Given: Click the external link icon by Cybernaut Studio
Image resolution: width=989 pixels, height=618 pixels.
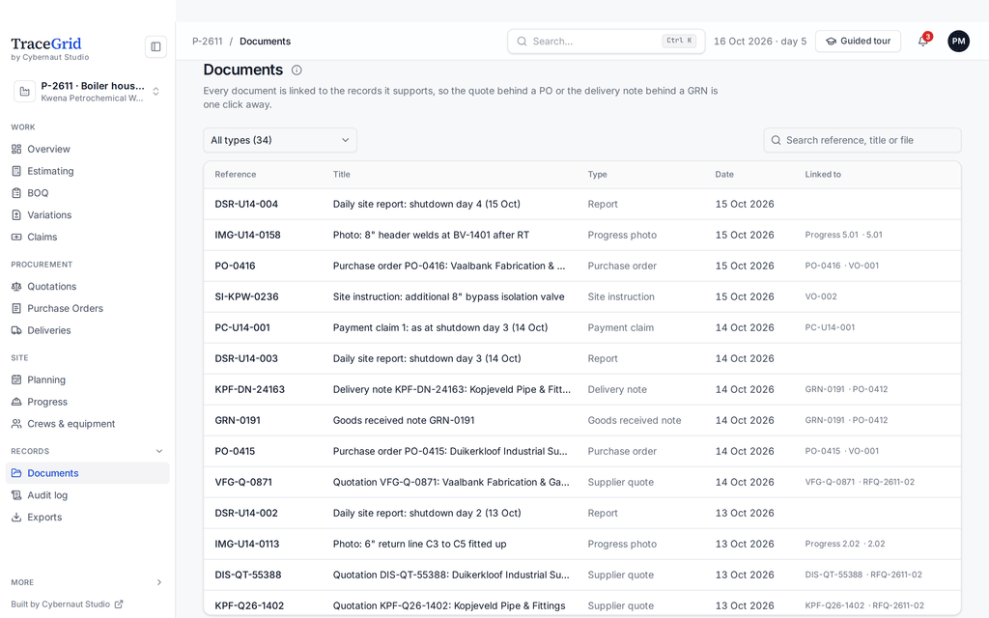Looking at the screenshot, I should coord(119,604).
